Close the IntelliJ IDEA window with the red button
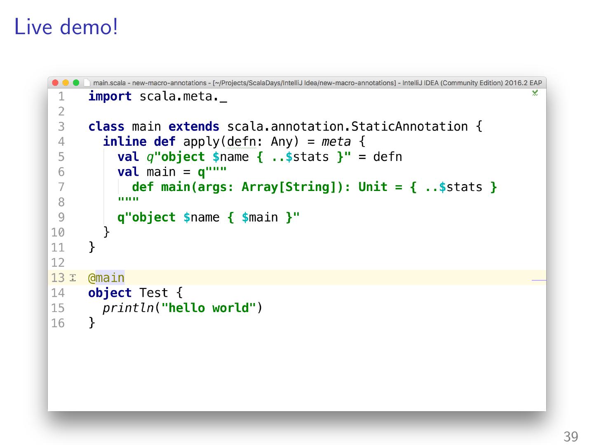 55,83
